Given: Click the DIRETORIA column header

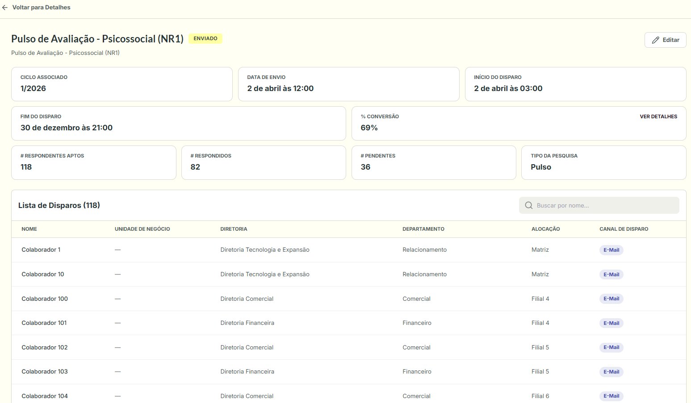Looking at the screenshot, I should tap(234, 229).
